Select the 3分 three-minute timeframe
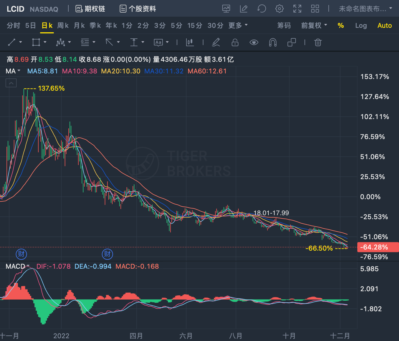 click(160, 26)
